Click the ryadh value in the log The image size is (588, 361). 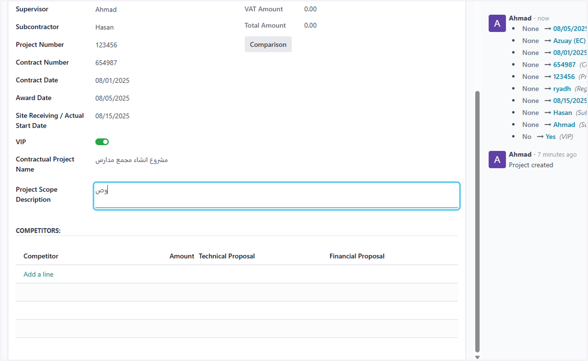[x=562, y=89]
